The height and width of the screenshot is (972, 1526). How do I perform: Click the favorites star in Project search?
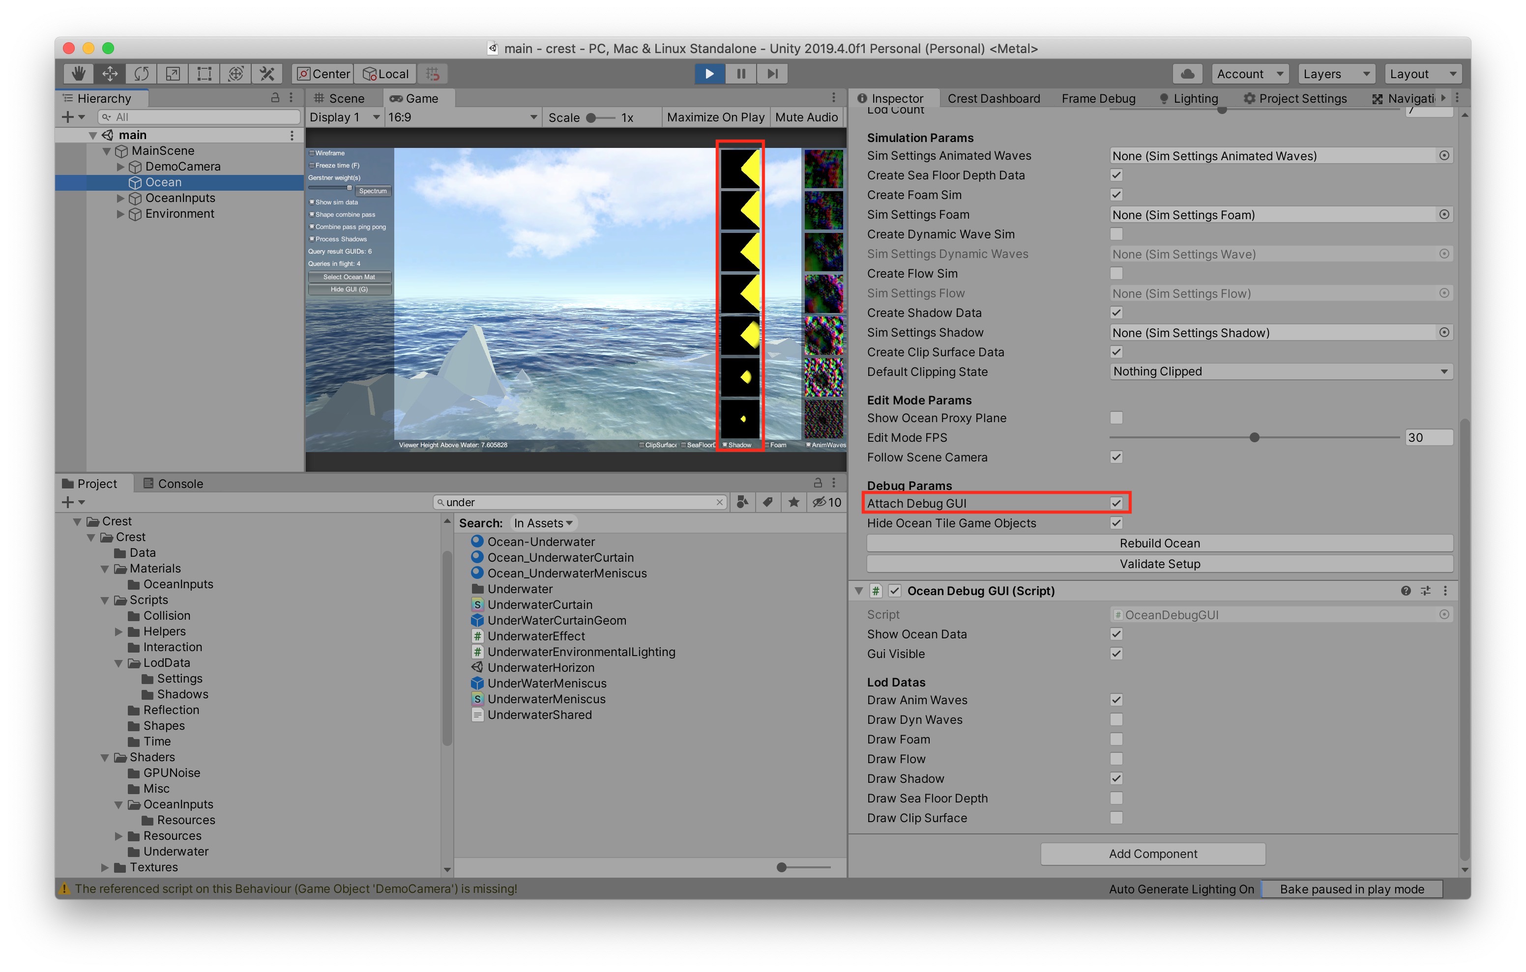793,502
